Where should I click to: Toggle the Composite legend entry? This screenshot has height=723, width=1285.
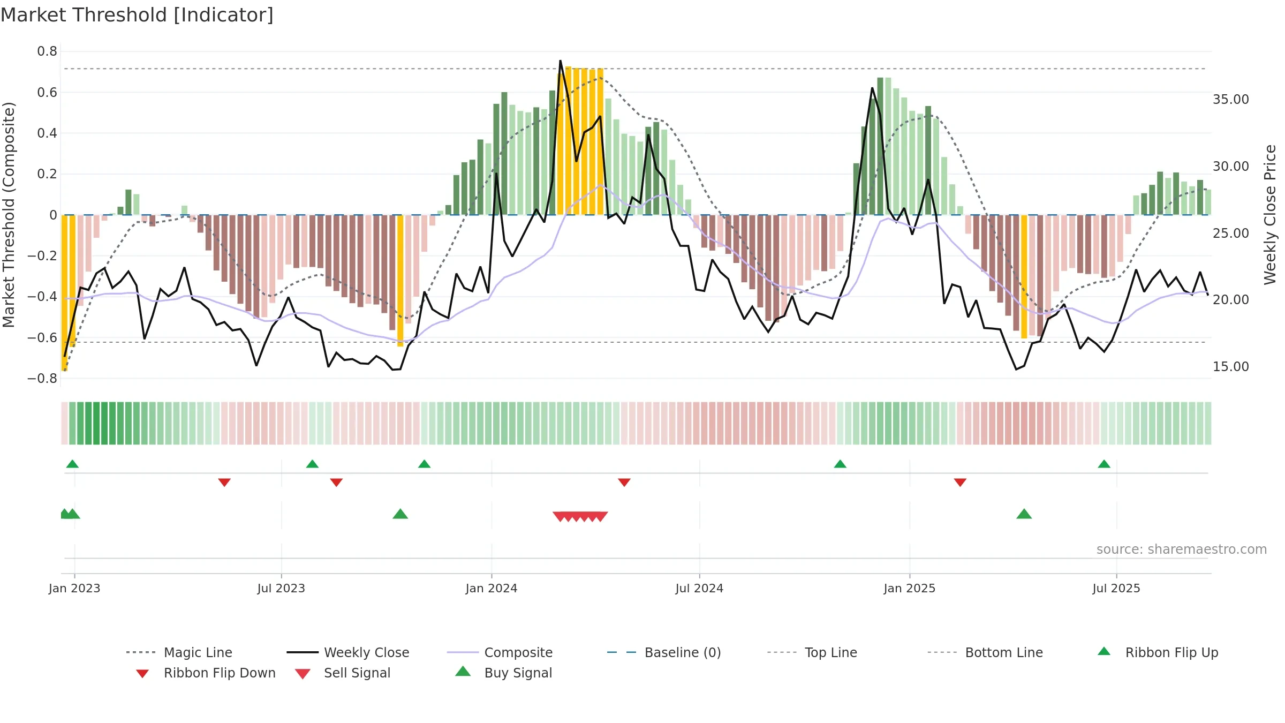click(500, 652)
